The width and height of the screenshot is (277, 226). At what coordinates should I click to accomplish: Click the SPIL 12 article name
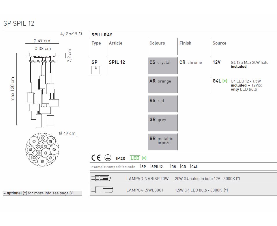point(117,62)
